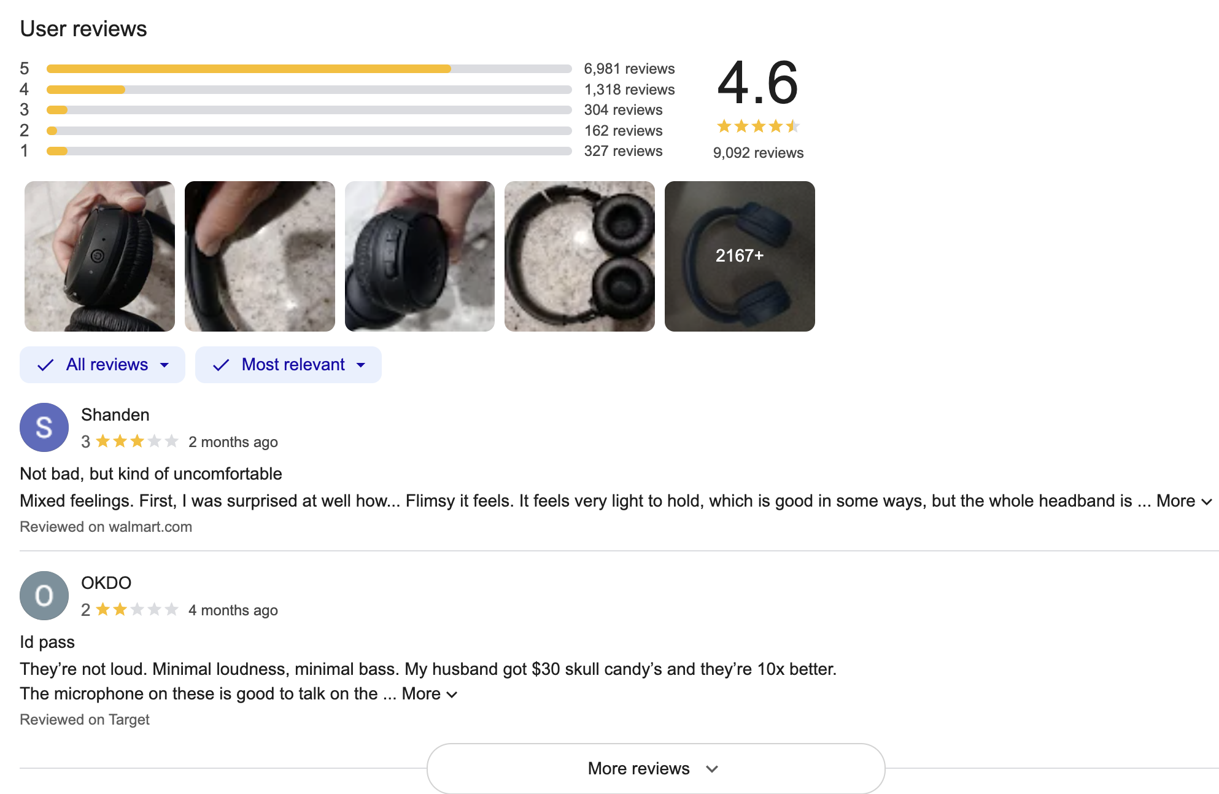The width and height of the screenshot is (1219, 794).
Task: Click the half star in 4.6 rating display
Action: pyautogui.click(x=794, y=126)
